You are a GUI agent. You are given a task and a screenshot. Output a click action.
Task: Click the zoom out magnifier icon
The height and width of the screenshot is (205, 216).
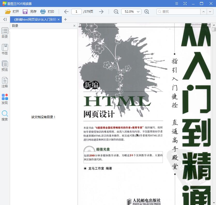tap(116, 12)
